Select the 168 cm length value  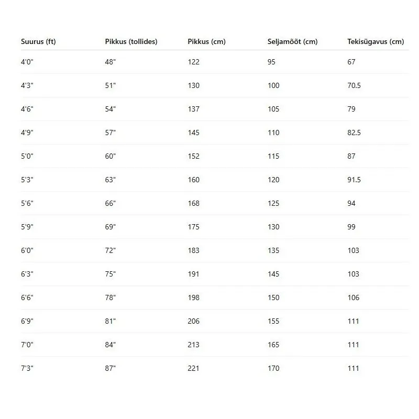coord(193,203)
